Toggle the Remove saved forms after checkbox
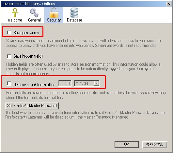Viewport: 173px width, 153px height. 9,83
